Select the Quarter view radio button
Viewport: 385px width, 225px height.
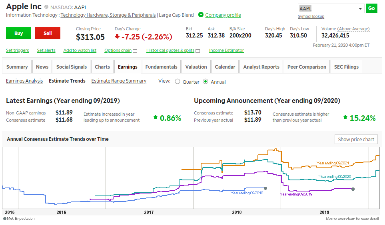coord(178,82)
